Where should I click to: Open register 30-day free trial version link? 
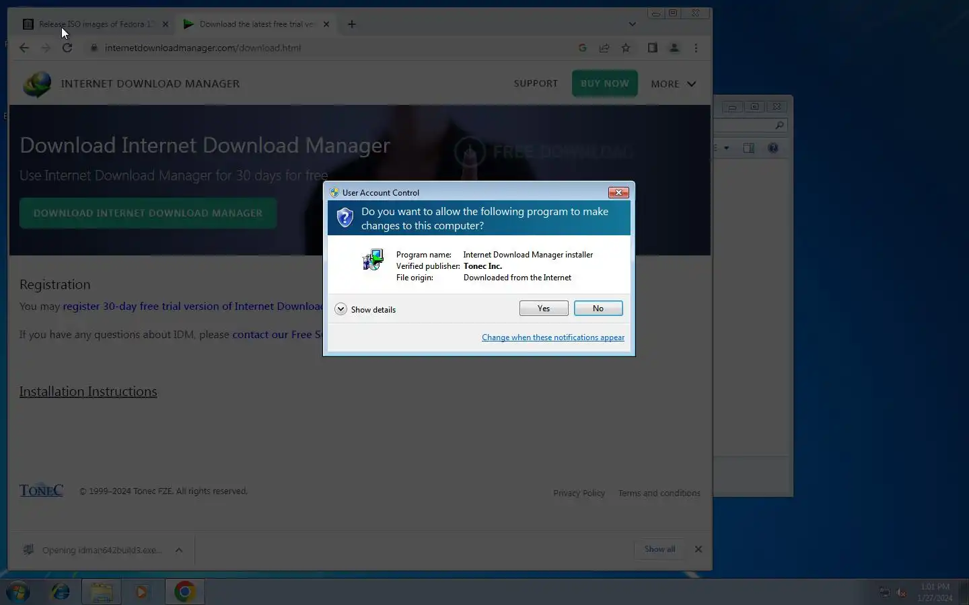tap(193, 306)
